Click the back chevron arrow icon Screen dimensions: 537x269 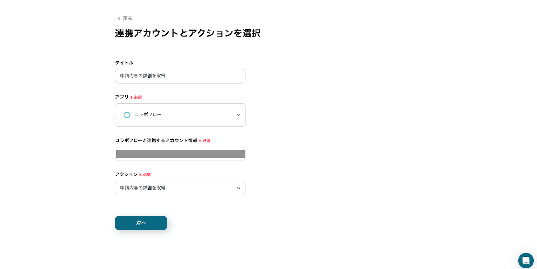tap(119, 19)
